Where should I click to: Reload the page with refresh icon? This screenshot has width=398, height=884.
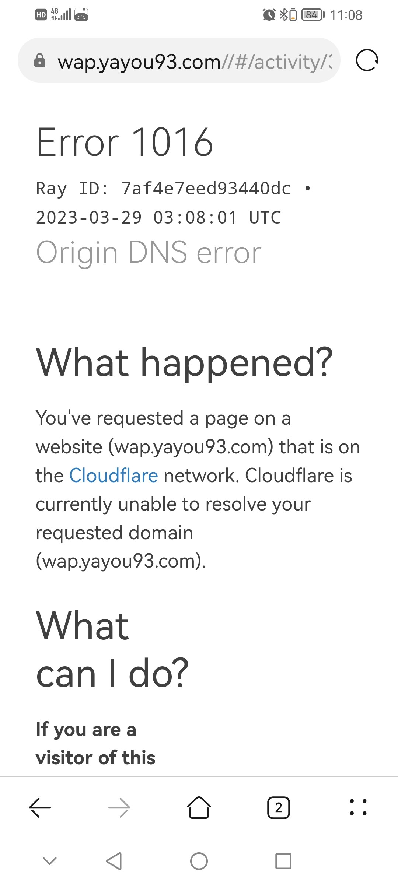pyautogui.click(x=367, y=60)
